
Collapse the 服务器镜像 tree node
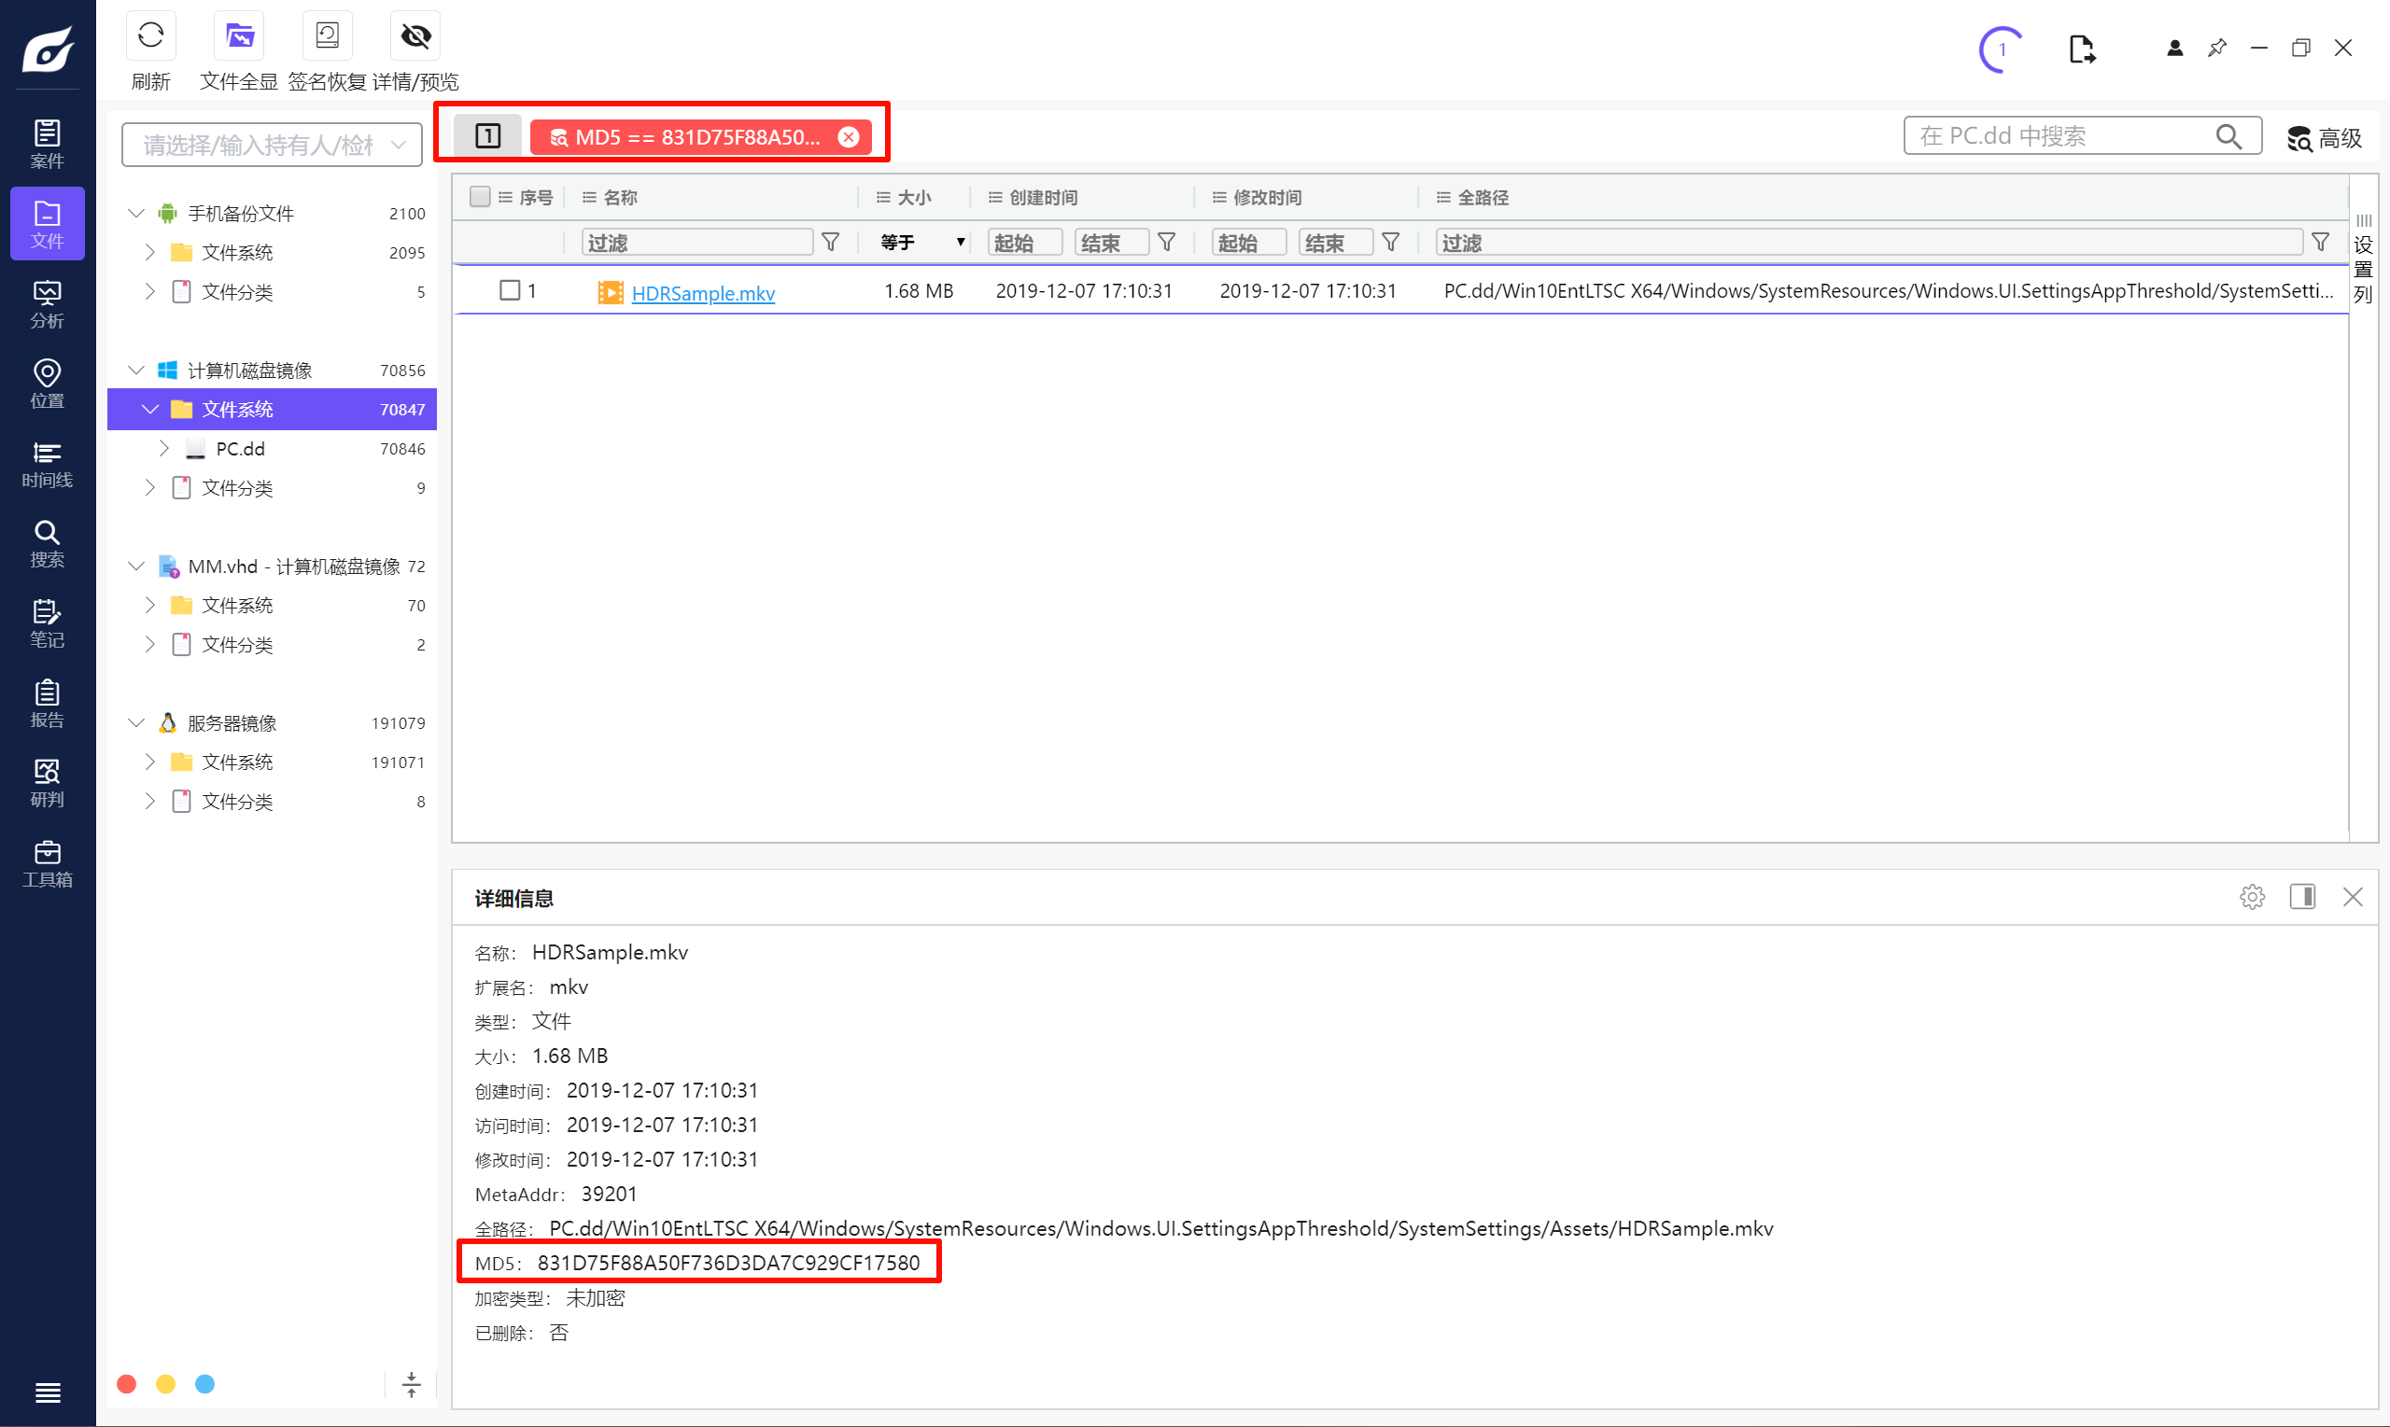click(136, 722)
